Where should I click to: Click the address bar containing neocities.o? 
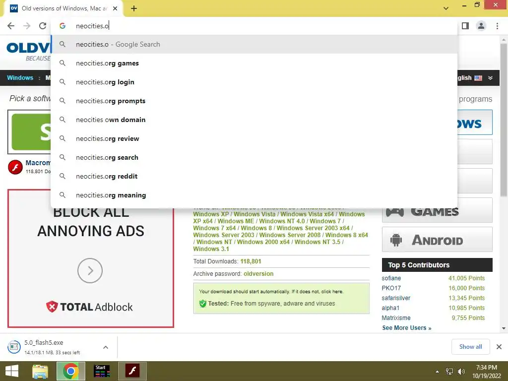(254, 26)
